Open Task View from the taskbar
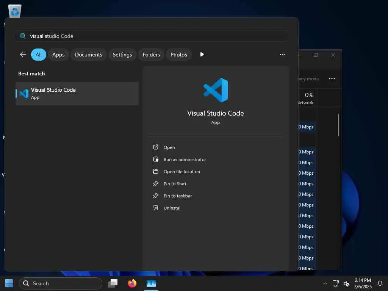Image resolution: width=388 pixels, height=291 pixels. click(113, 283)
